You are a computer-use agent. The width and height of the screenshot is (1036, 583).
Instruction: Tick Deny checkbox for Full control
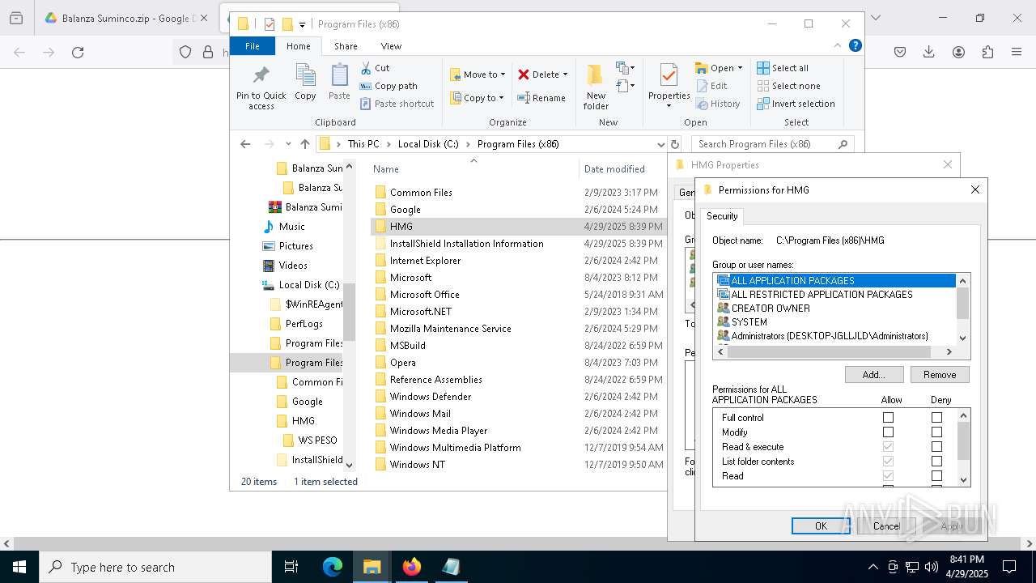click(936, 418)
